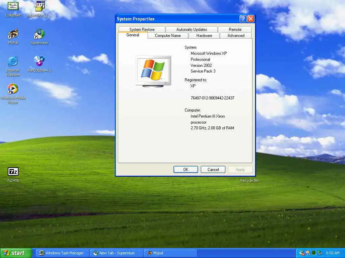Image resolution: width=345 pixels, height=258 pixels.
Task: Click the text 'Microsoft Windows XP'
Action: point(209,53)
